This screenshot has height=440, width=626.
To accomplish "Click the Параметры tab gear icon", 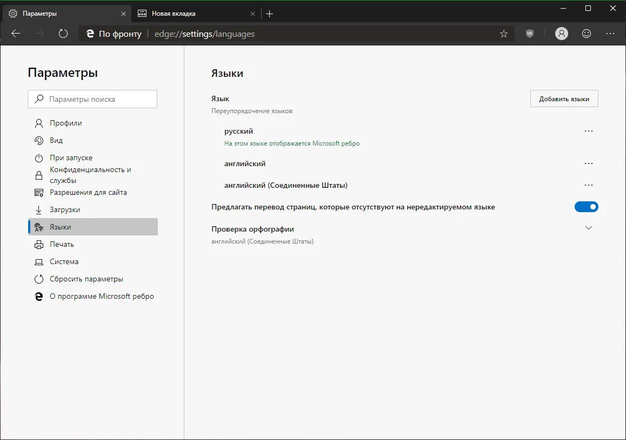I will 13,14.
